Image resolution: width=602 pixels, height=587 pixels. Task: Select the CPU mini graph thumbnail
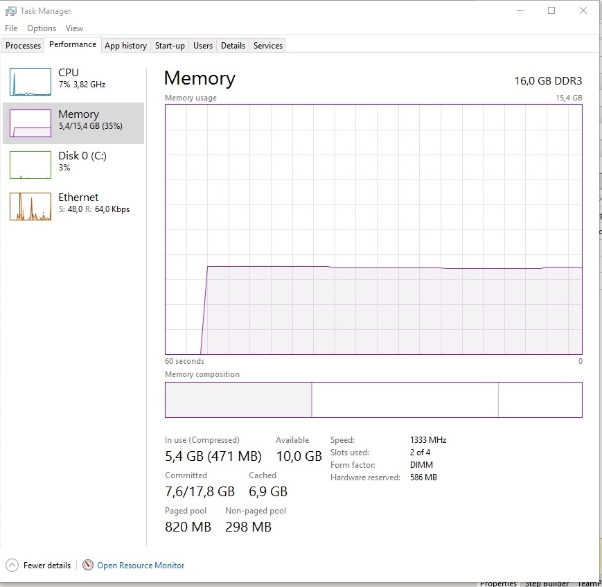[30, 82]
